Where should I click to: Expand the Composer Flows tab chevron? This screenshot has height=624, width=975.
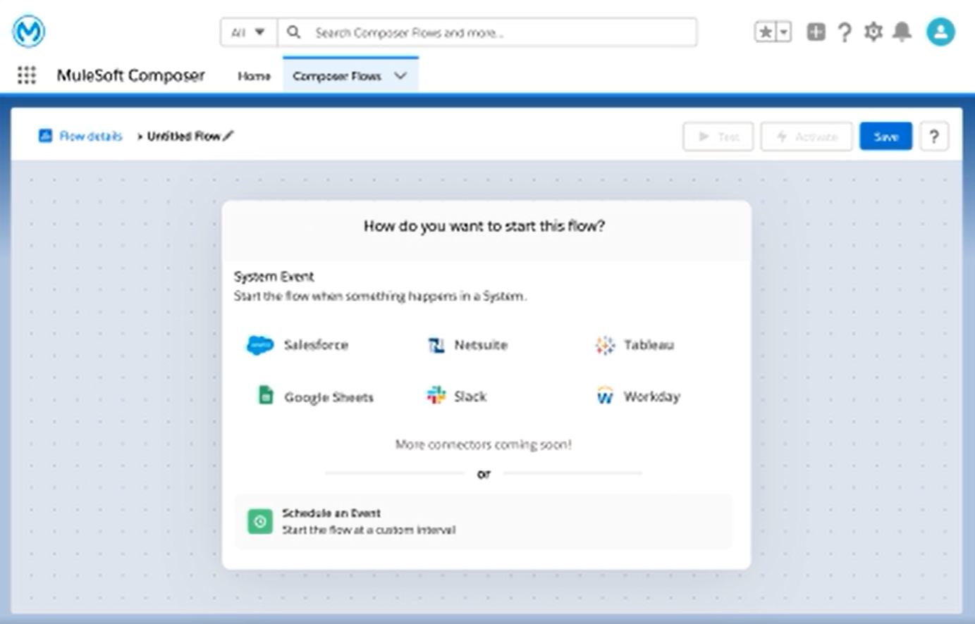[400, 76]
